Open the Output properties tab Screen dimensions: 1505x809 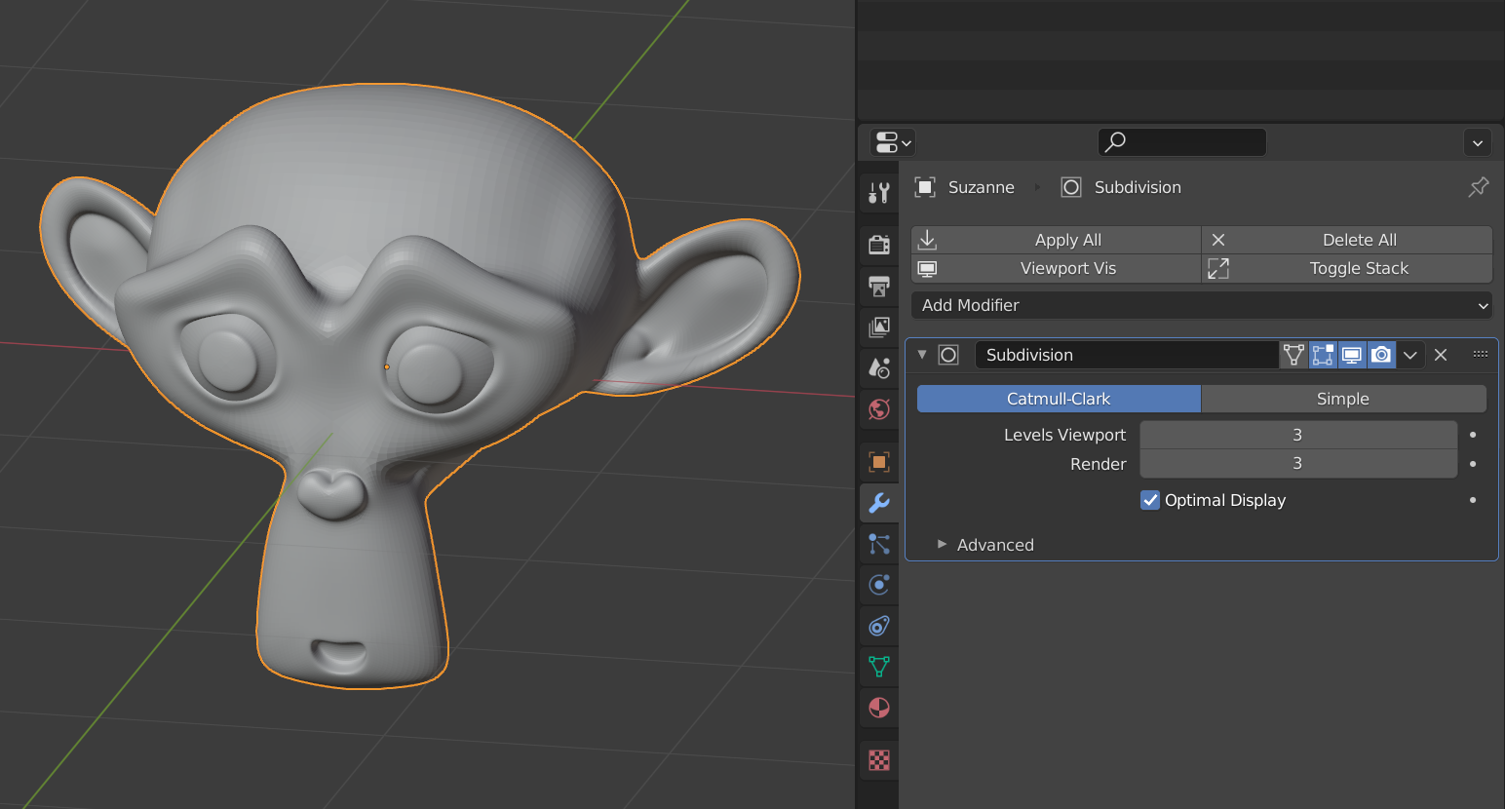[879, 286]
